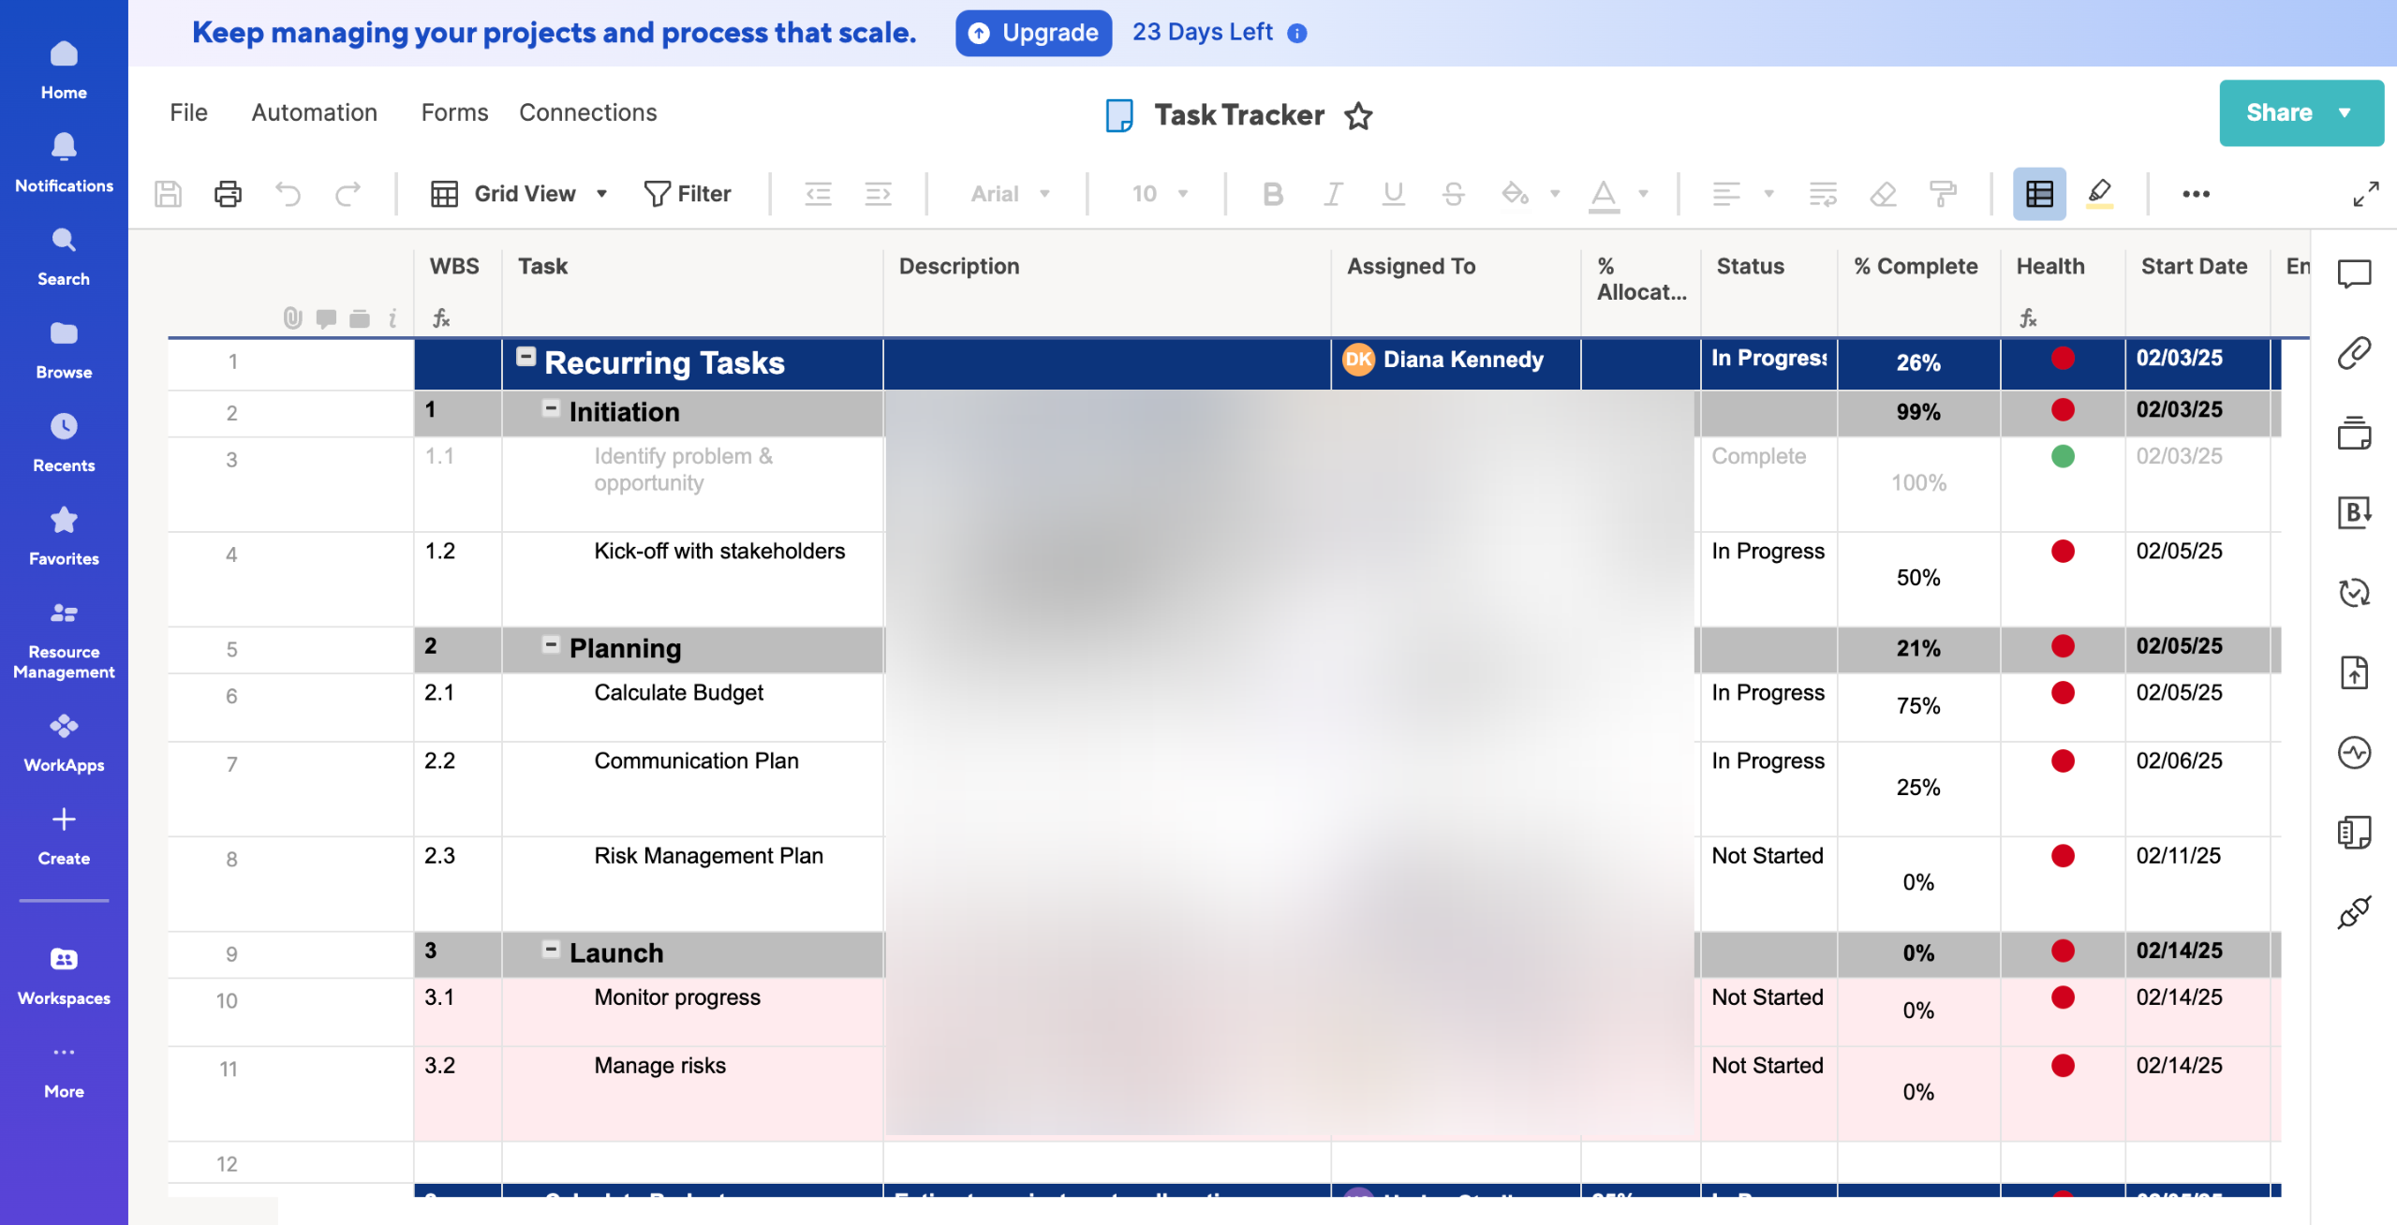Open the Summary panel icon
Viewport: 2397px width, 1225px height.
(2354, 832)
